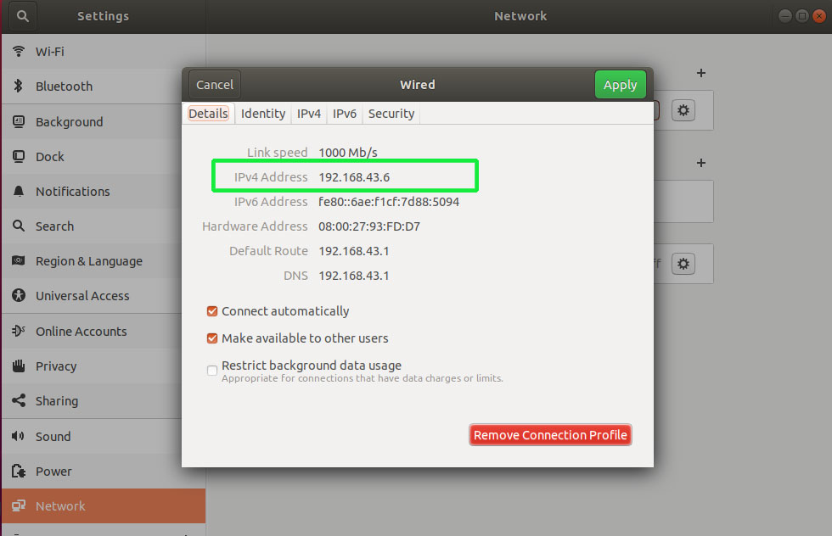
Task: Select Bluetooth in the sidebar
Action: coord(64,87)
